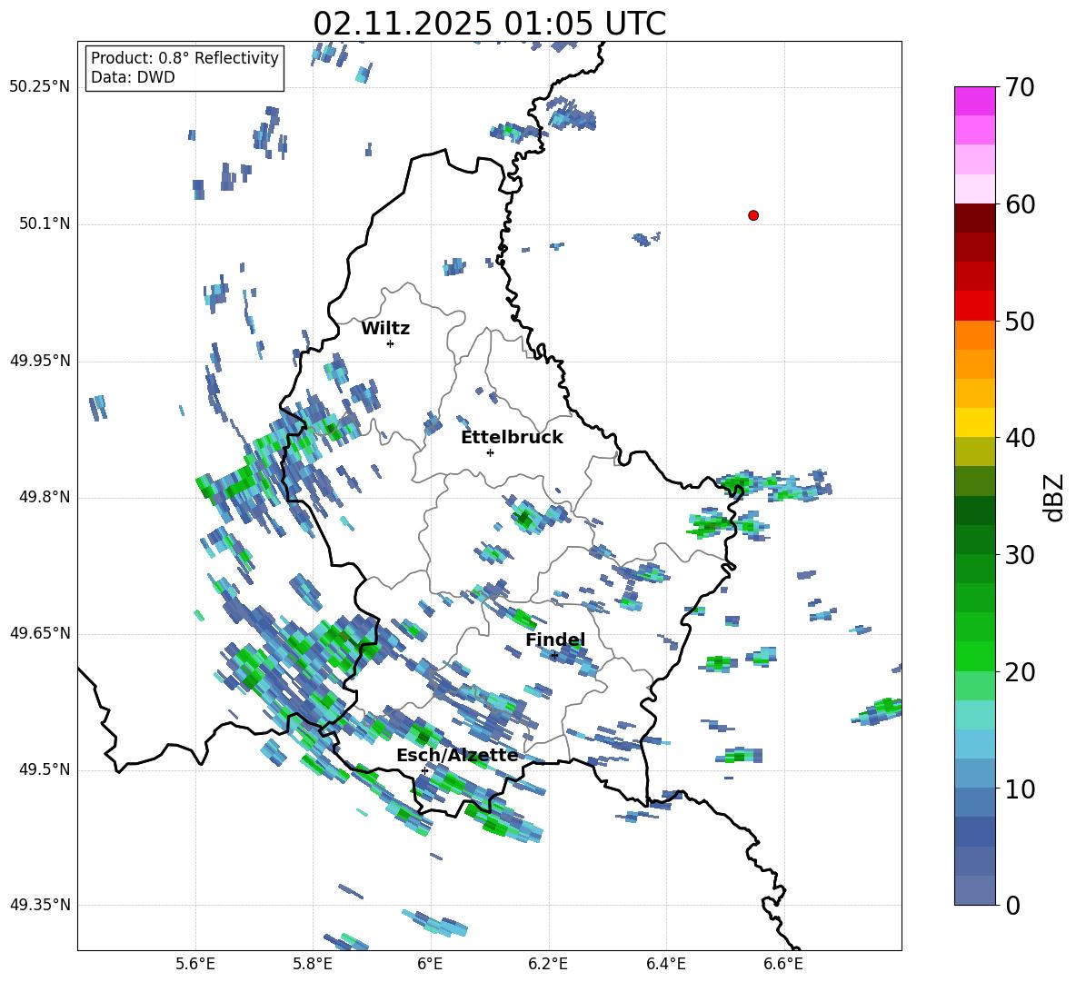Click the colorbar tick label 70

tap(1021, 88)
